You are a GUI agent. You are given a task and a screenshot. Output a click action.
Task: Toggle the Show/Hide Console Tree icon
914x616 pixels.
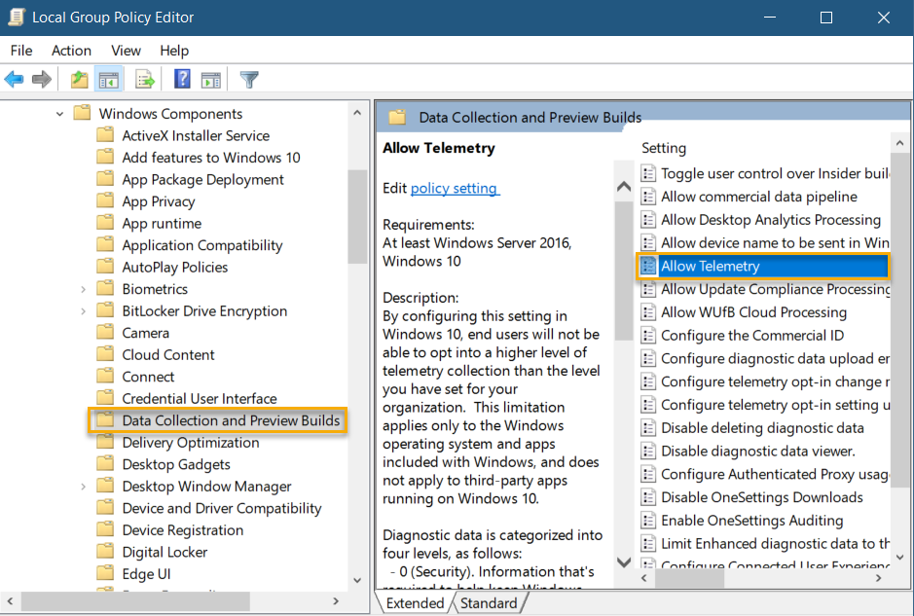[107, 79]
